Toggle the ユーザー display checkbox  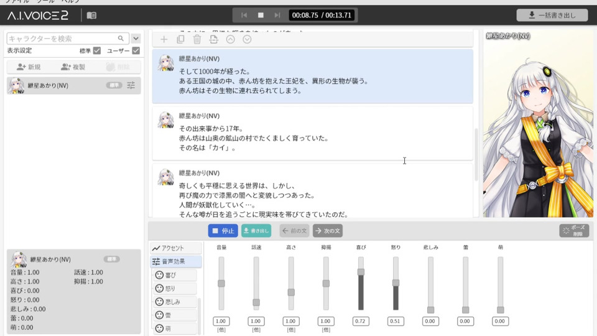pyautogui.click(x=136, y=50)
